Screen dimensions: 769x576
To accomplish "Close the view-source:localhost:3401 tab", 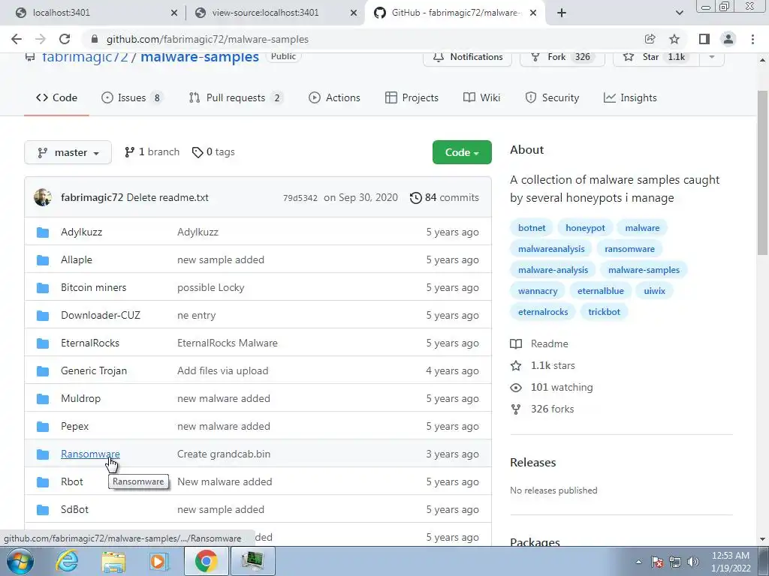I will [354, 13].
